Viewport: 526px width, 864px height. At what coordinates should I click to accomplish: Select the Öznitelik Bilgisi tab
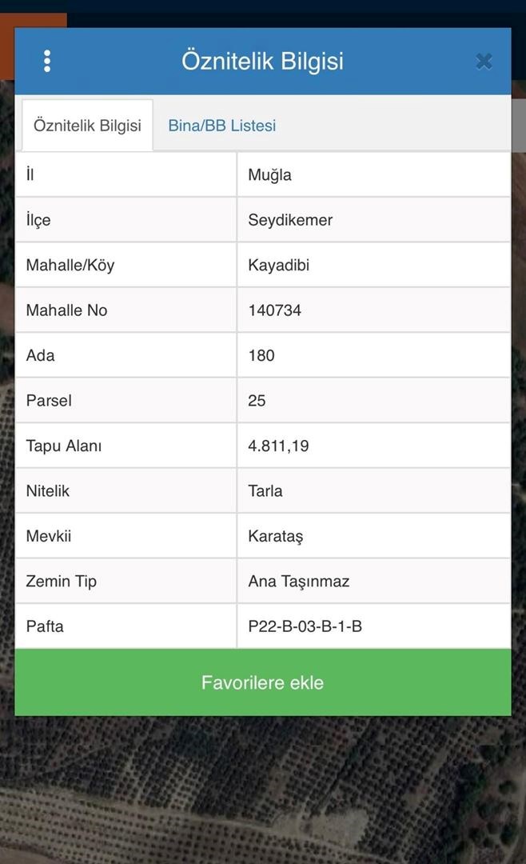87,126
